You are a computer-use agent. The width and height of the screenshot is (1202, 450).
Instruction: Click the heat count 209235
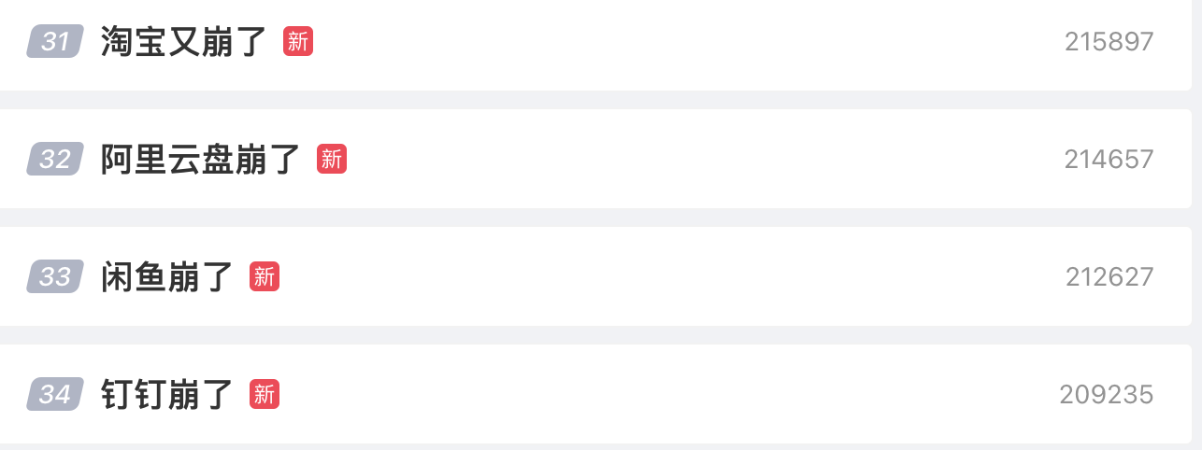click(x=1107, y=394)
